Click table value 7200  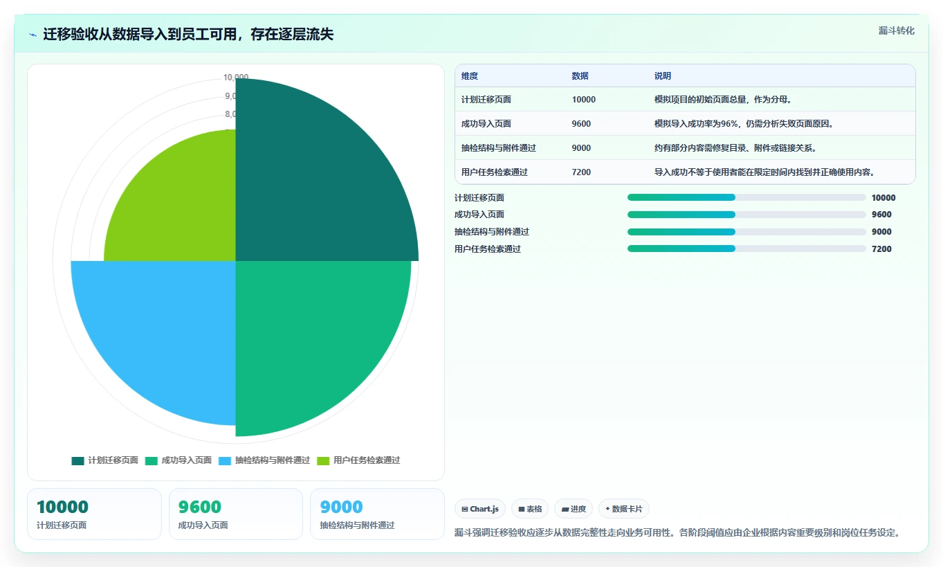582,172
